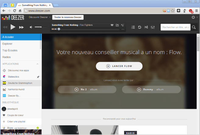The height and width of the screenshot is (135, 200).
Task: Open Top Écoutes in sidebar
Action: pyautogui.click(x=20, y=50)
